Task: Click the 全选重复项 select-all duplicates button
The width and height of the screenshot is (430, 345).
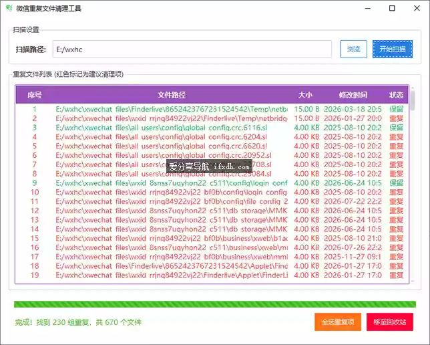Action: (x=338, y=322)
